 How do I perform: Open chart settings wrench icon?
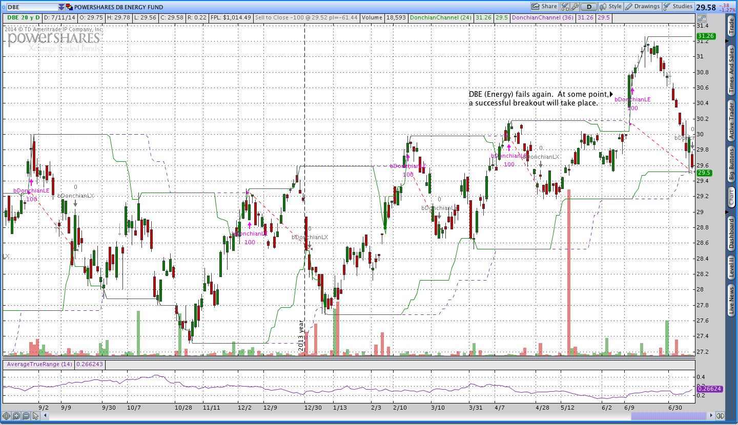(575, 7)
